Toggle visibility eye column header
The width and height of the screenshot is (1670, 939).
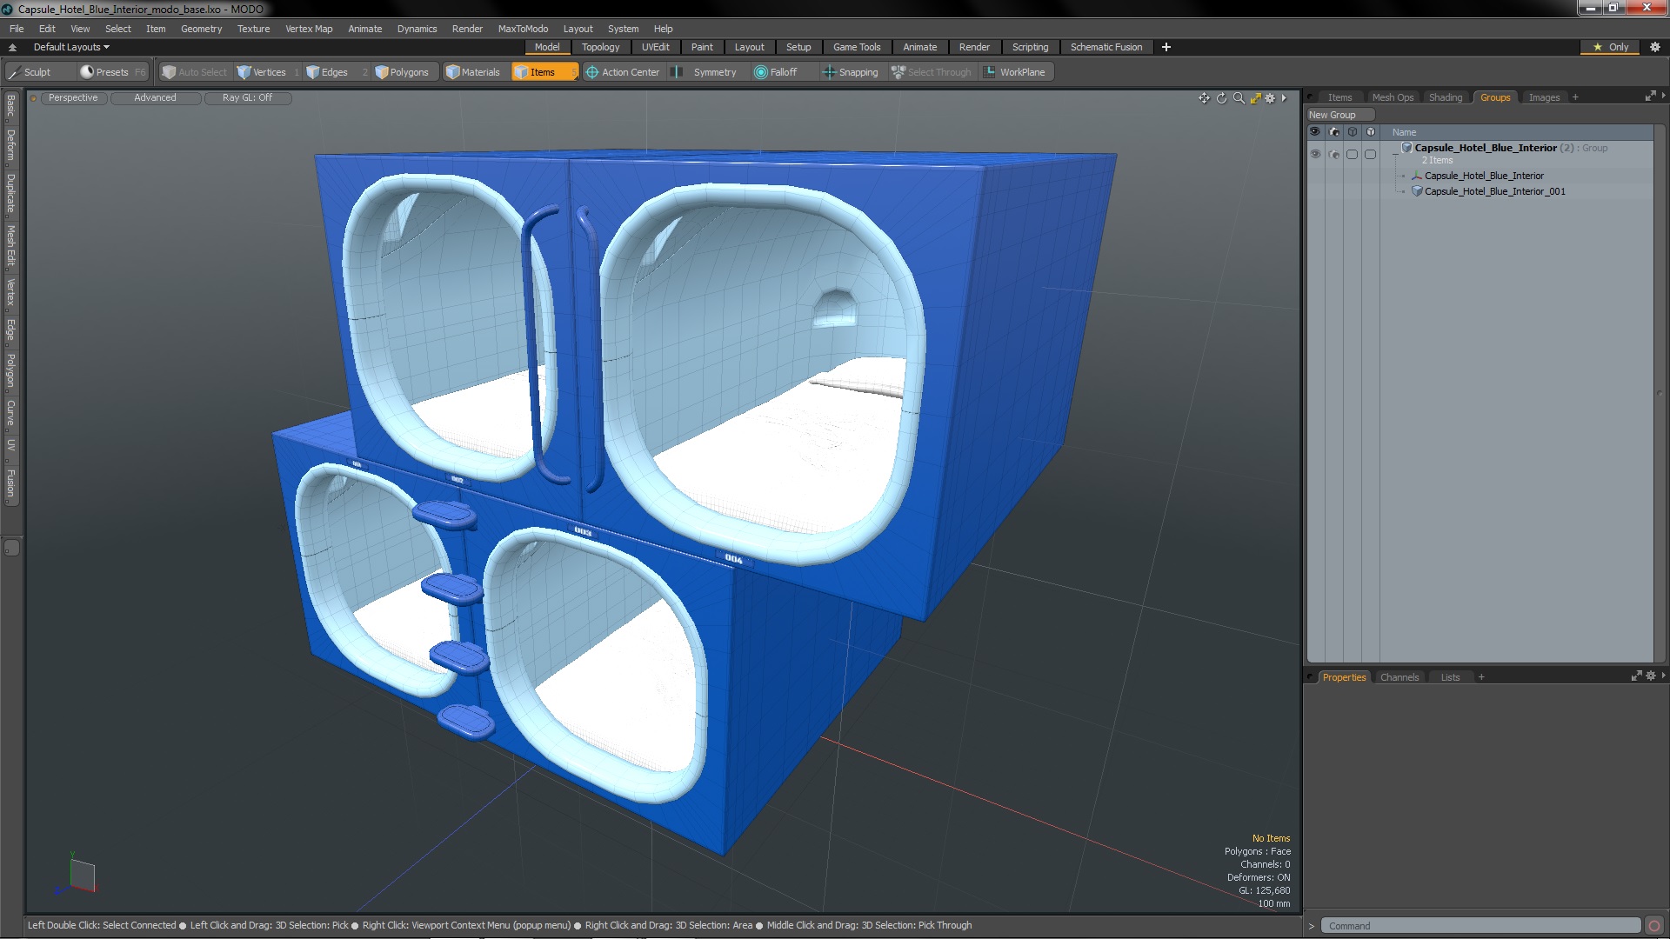click(1315, 132)
